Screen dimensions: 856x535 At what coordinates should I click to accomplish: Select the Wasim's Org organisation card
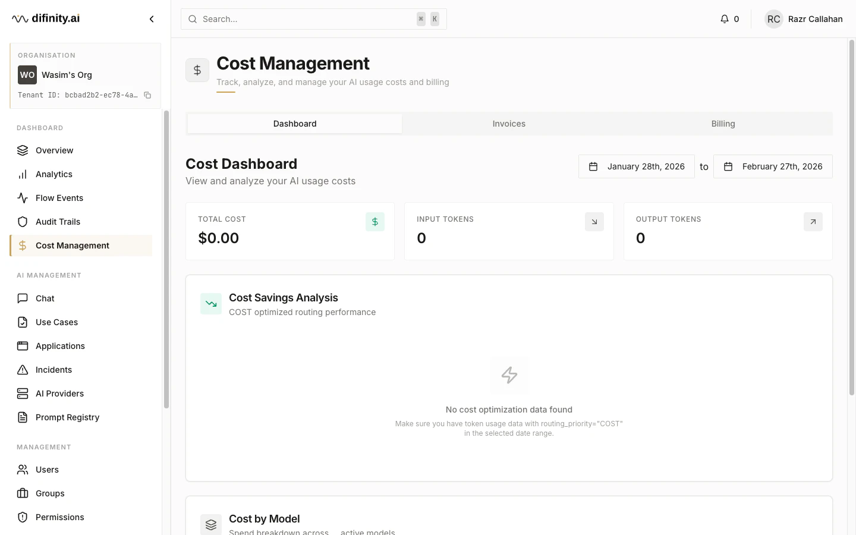tap(85, 75)
